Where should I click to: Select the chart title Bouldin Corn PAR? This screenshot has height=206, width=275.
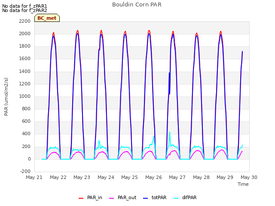(x=137, y=5)
